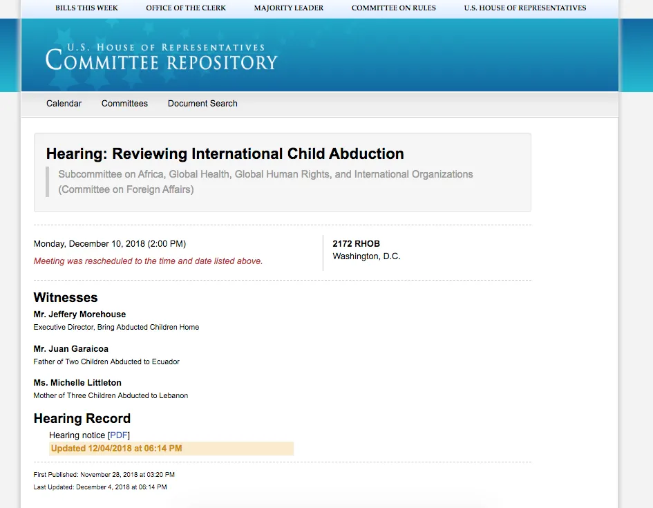
Task: Open the Bills This Week link
Action: [86, 8]
